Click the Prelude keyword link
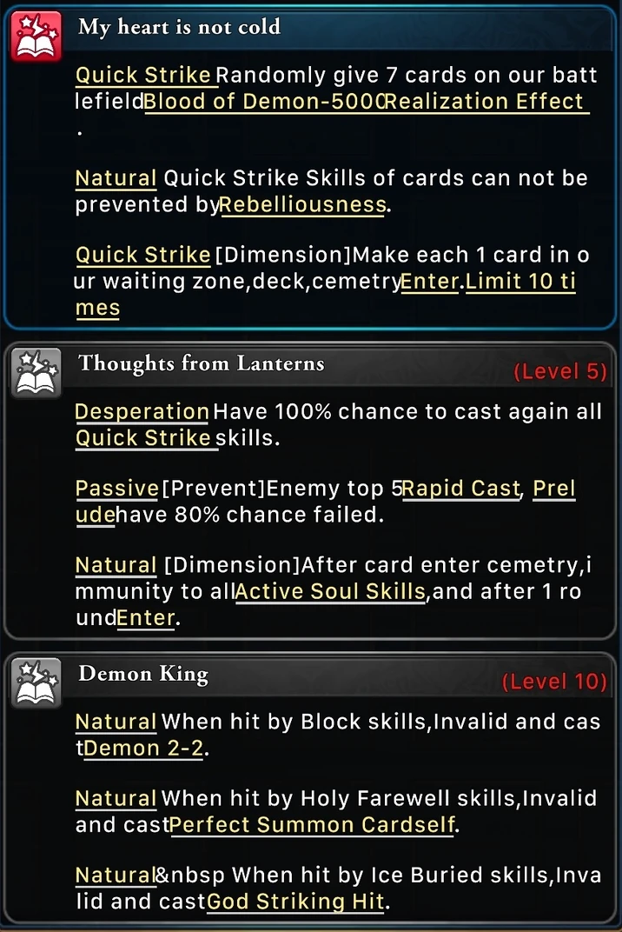Viewport: 622px width, 932px height. 326,502
